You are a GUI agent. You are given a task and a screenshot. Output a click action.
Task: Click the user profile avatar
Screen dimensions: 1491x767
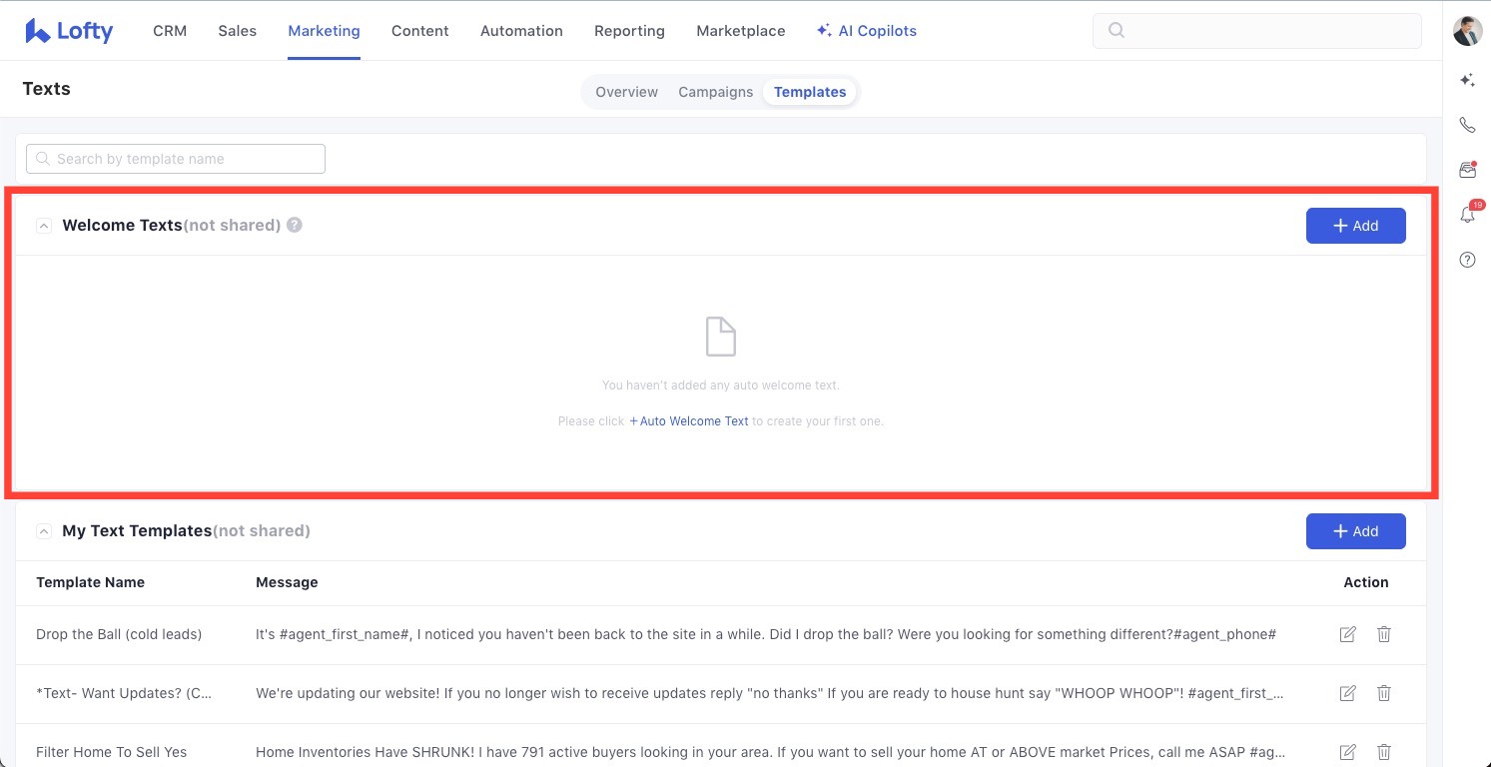[x=1467, y=31]
